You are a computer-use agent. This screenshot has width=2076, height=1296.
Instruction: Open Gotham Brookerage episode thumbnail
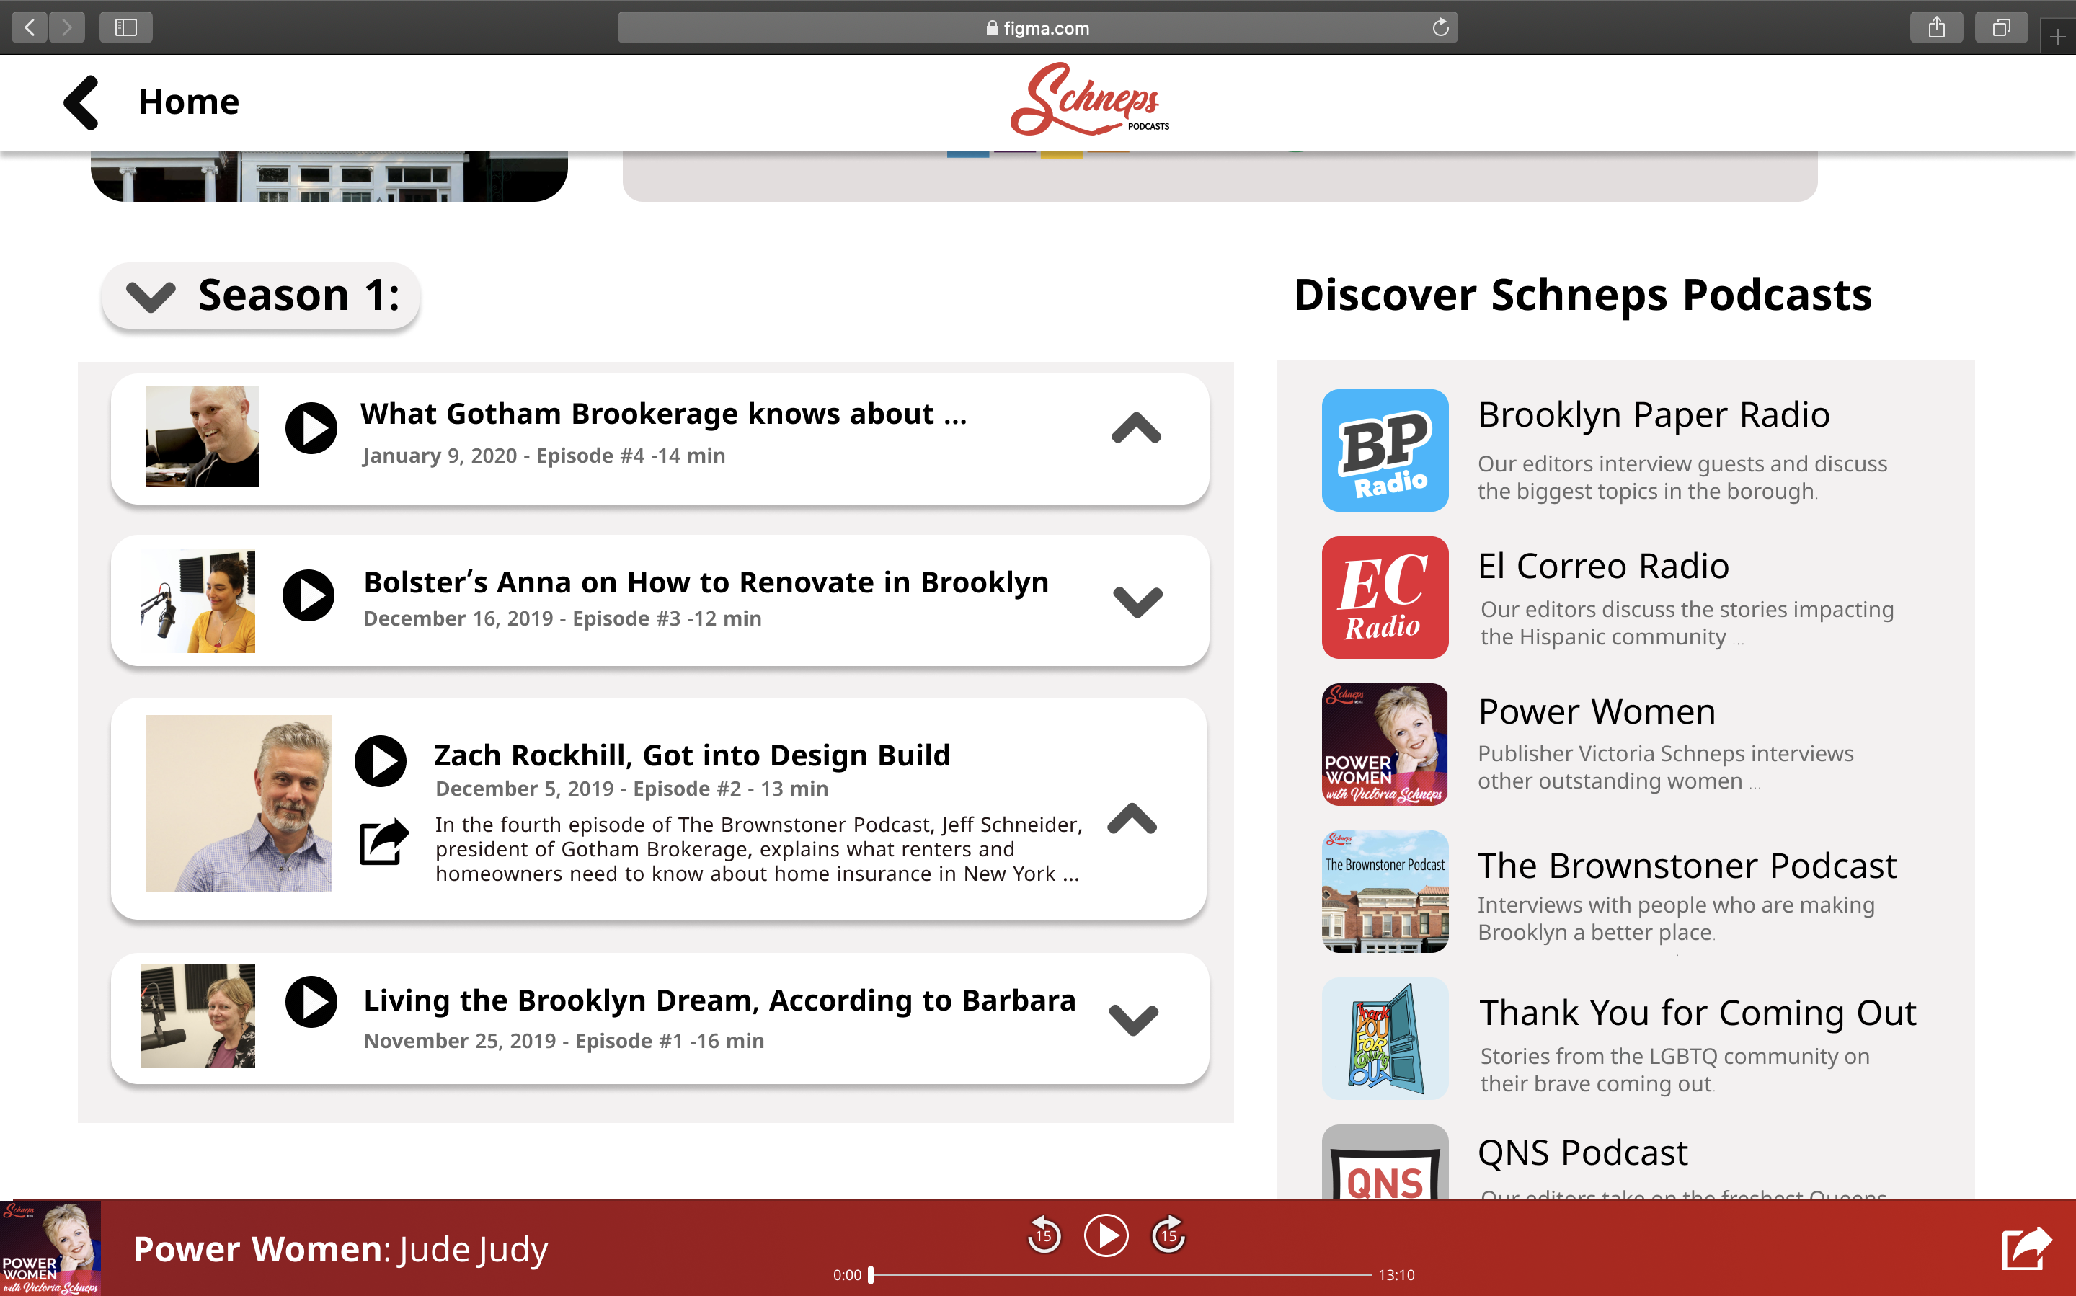tap(203, 436)
